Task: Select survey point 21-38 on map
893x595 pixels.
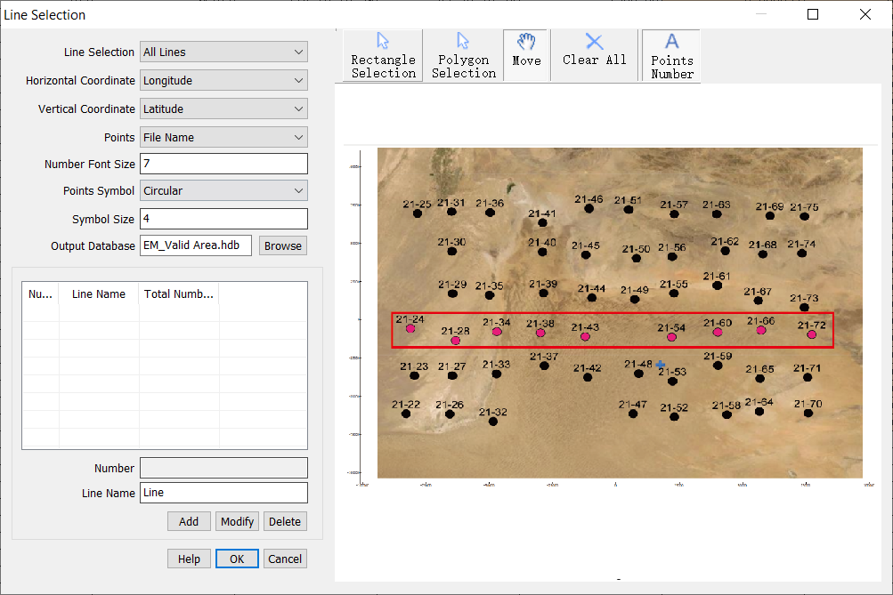Action: click(x=540, y=333)
